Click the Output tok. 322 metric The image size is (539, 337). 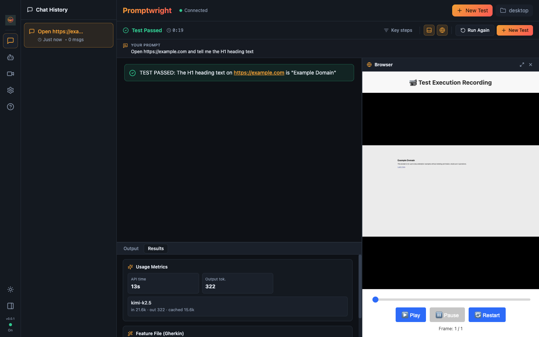point(237,283)
